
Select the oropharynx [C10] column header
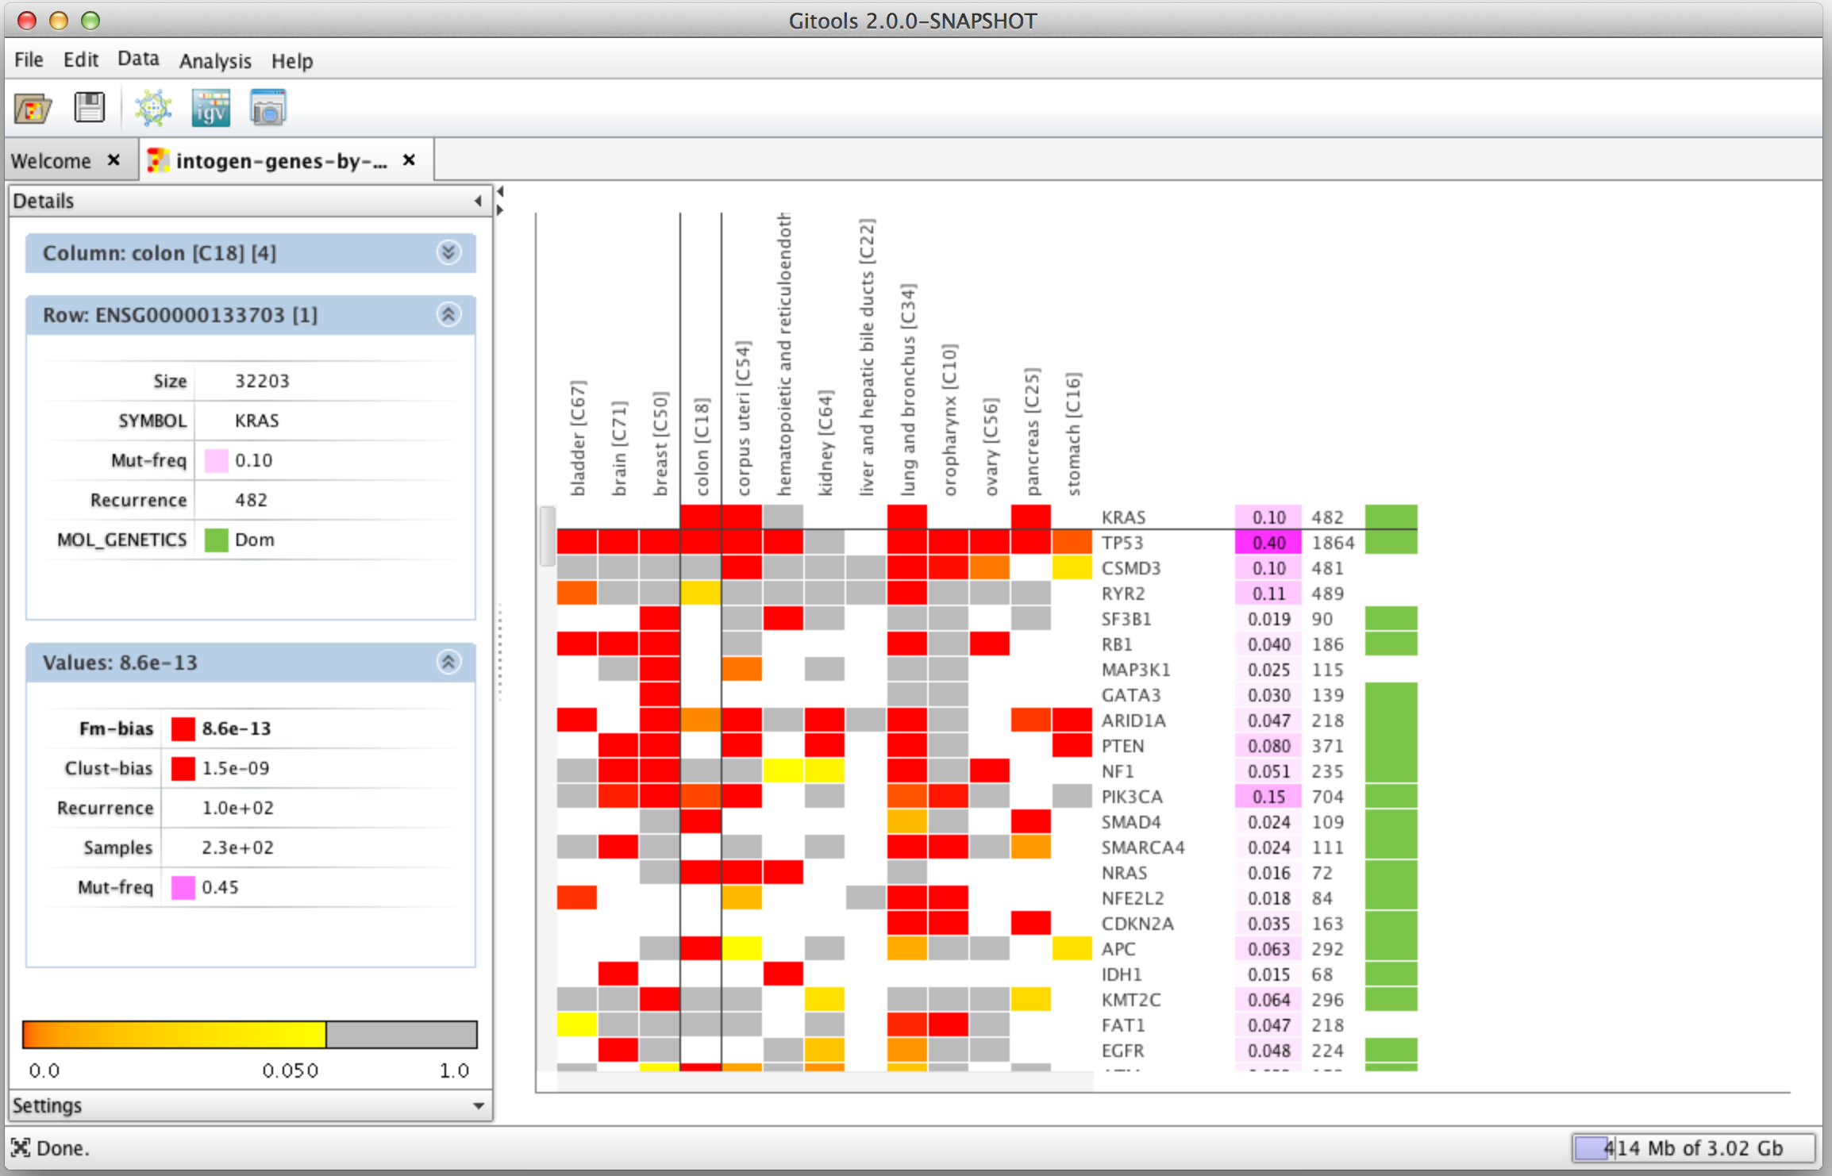pyautogui.click(x=949, y=420)
